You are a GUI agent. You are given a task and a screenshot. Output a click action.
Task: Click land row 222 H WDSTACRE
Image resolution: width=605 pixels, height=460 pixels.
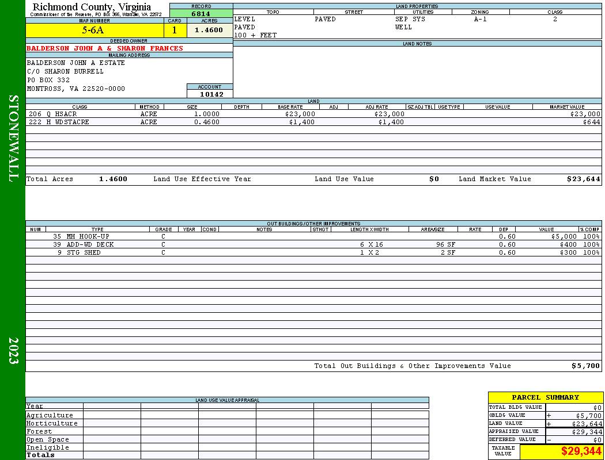click(313, 122)
